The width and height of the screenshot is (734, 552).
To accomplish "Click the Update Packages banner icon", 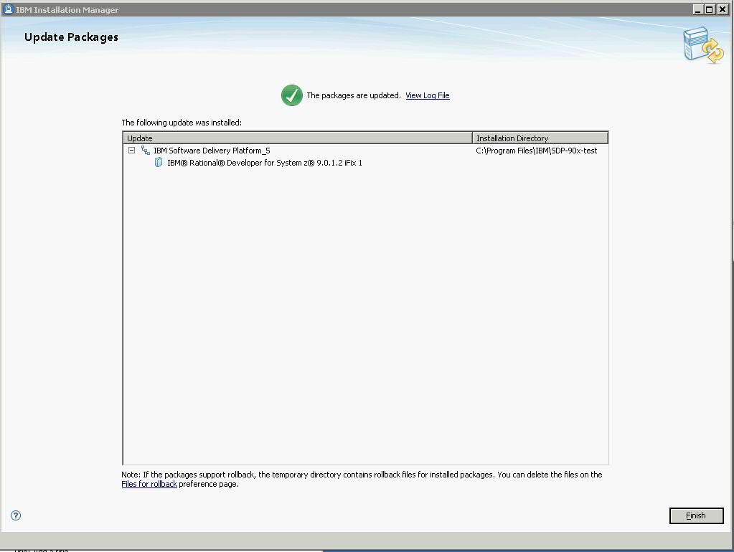I will 703,45.
